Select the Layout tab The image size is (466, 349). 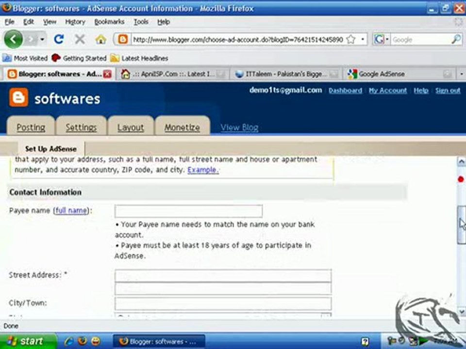(131, 127)
